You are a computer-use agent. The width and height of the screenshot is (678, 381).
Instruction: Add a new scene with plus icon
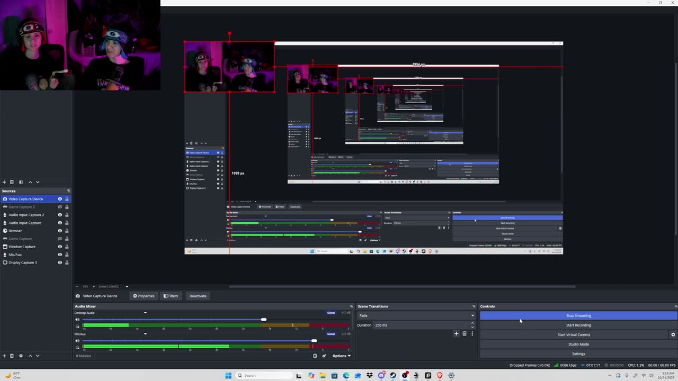pyautogui.click(x=4, y=182)
